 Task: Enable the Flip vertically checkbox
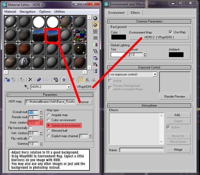point(30,138)
